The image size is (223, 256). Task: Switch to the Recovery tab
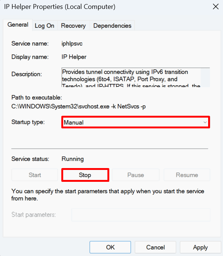click(73, 26)
